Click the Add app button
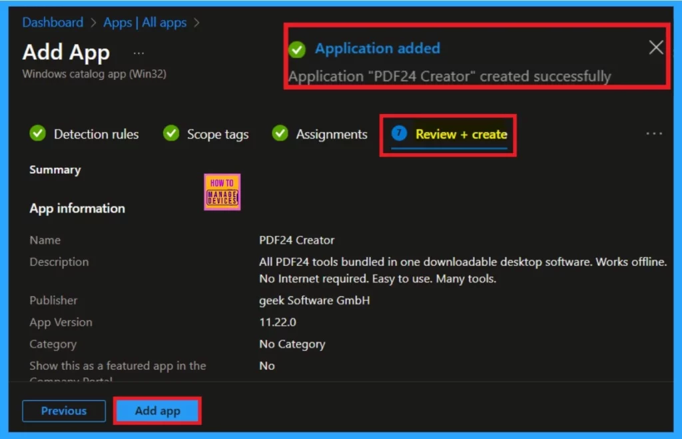The image size is (682, 439). [157, 411]
